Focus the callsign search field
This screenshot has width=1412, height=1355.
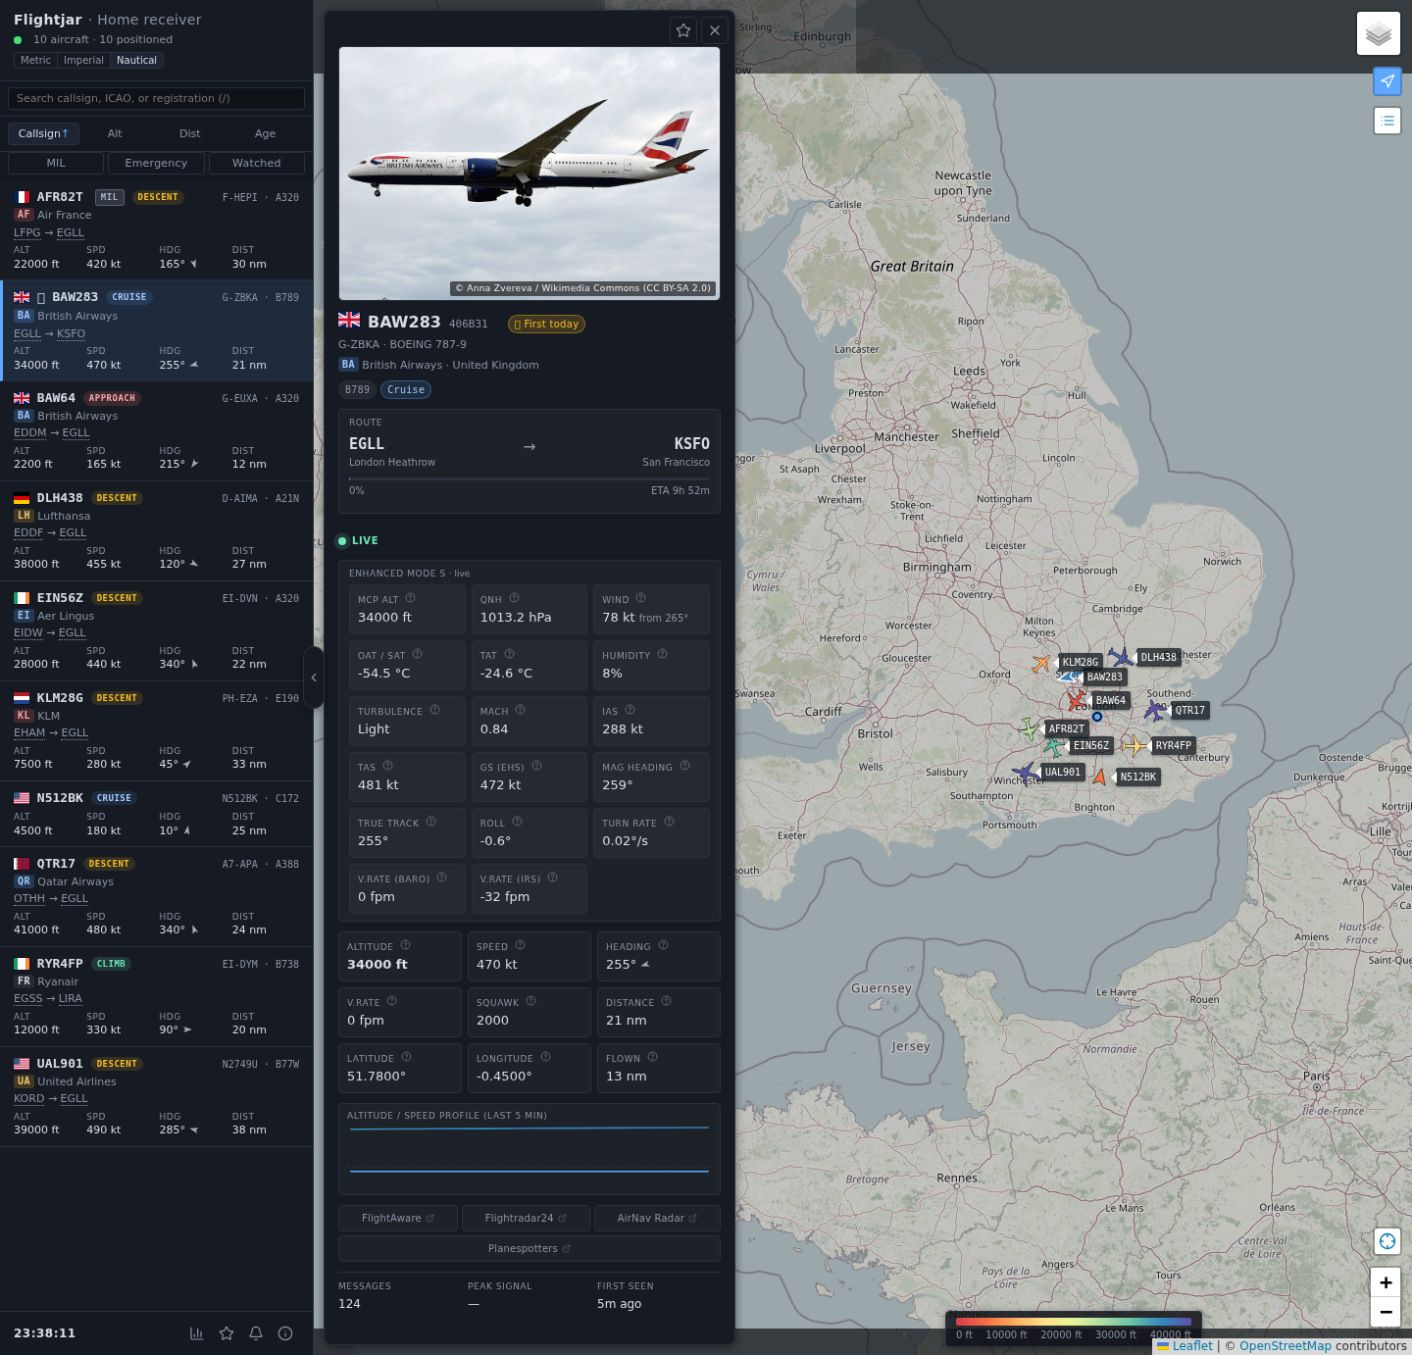157,99
